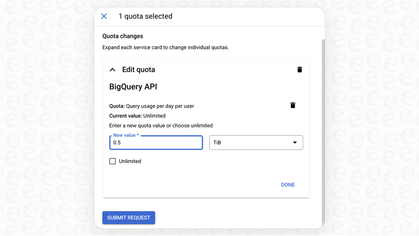Click DONE to finish editing the quota
Image resolution: width=419 pixels, height=236 pixels.
pyautogui.click(x=288, y=184)
